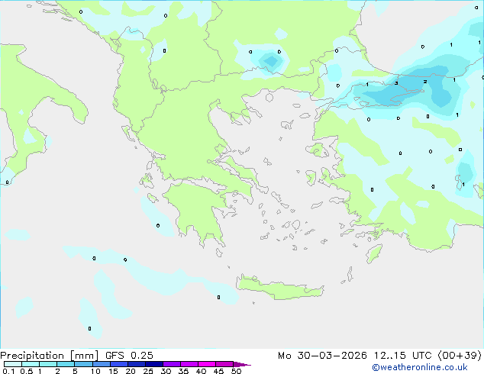Click the over-50 arrow tip of legend
484x374 pixels.
(242, 364)
